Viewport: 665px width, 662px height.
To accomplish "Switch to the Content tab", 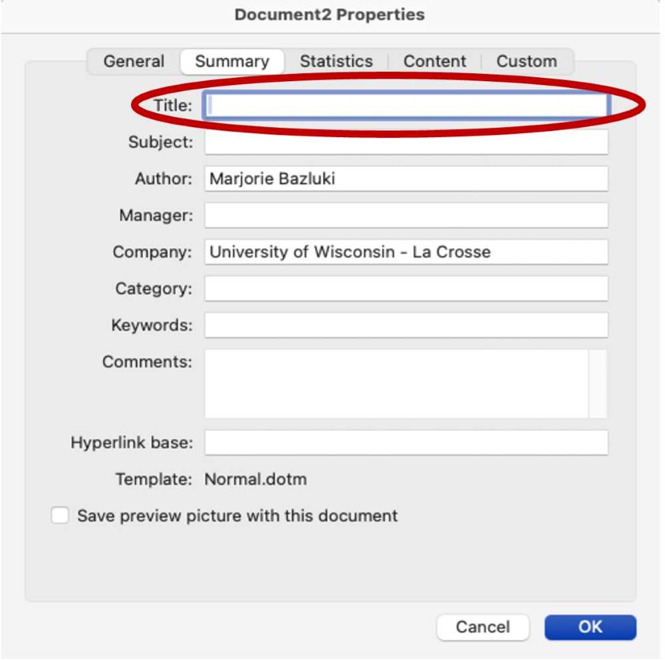I will point(435,62).
